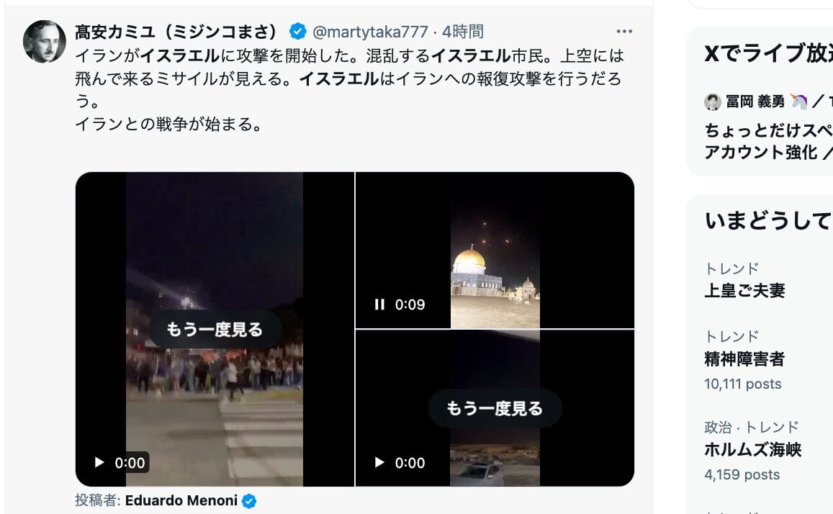This screenshot has height=514, width=833.
Task: Open the 4時間 timestamp of the tweet
Action: coord(463,32)
